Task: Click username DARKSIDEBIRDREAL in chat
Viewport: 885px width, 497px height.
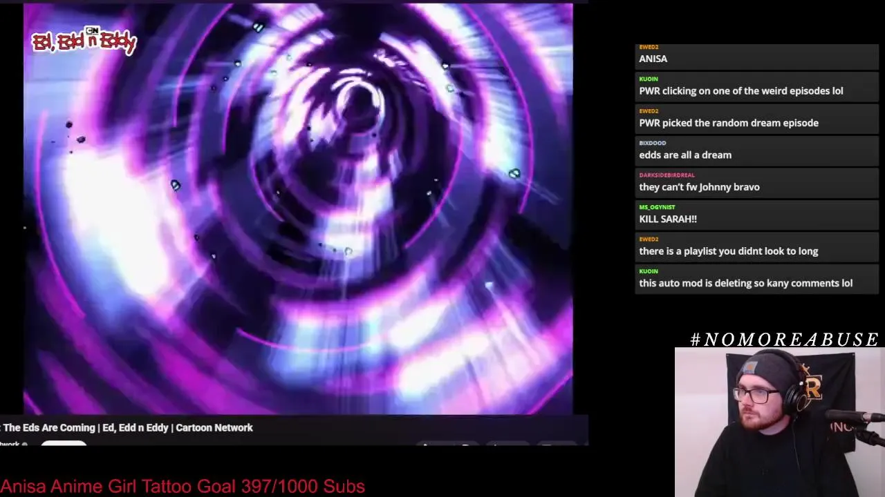Action: (x=667, y=175)
